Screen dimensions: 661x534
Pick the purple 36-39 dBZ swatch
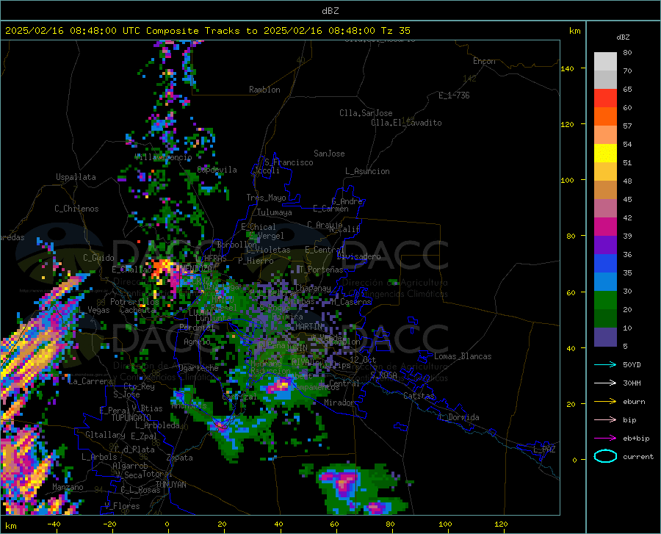click(605, 245)
